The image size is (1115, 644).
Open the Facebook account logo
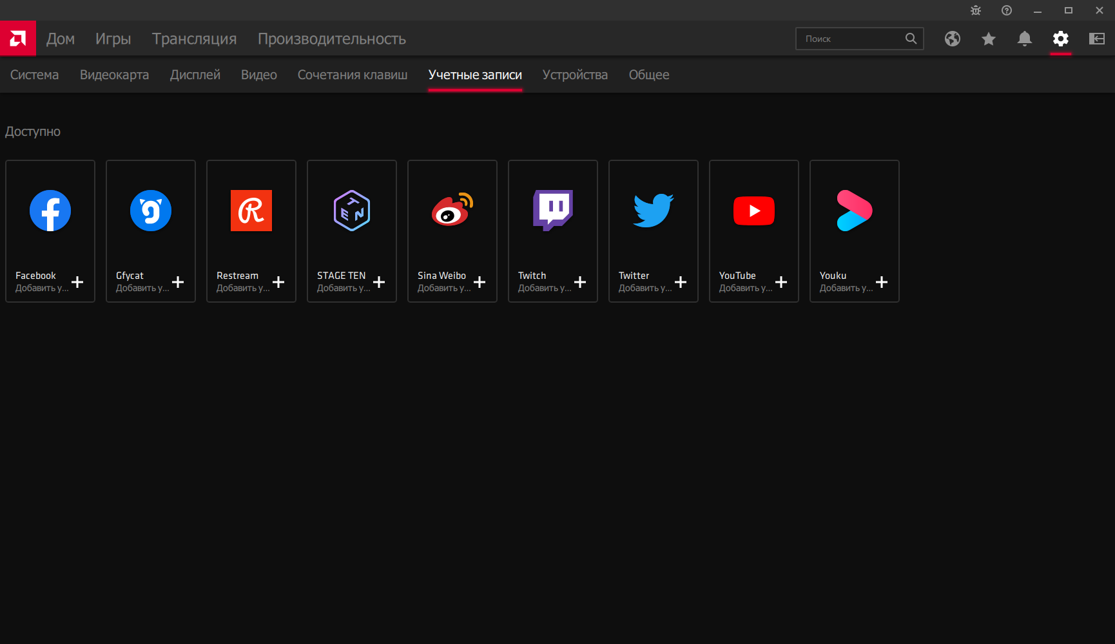pyautogui.click(x=50, y=211)
